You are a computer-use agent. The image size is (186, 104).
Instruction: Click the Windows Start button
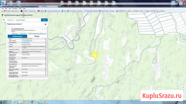coord(2,102)
